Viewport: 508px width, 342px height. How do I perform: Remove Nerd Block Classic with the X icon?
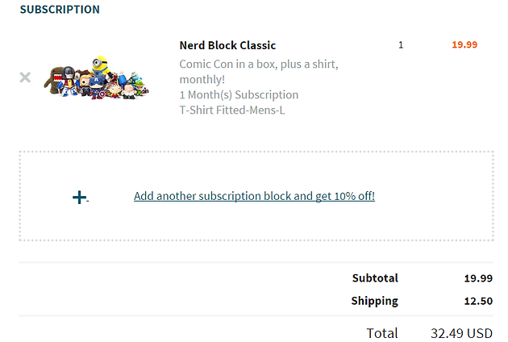click(x=25, y=77)
